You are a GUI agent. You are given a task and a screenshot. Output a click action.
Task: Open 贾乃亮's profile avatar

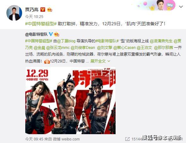(x=14, y=13)
